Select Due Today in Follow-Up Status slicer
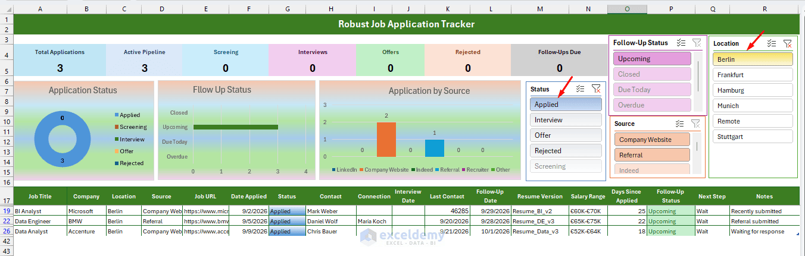 click(x=652, y=90)
